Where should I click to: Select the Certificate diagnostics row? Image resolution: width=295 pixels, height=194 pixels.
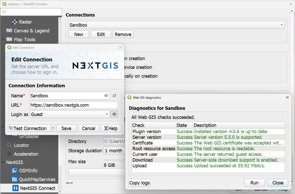point(208,143)
